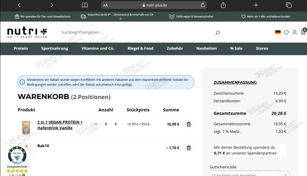The image size is (307, 176).
Task: Open the shopping cart icon
Action: coord(303,32)
